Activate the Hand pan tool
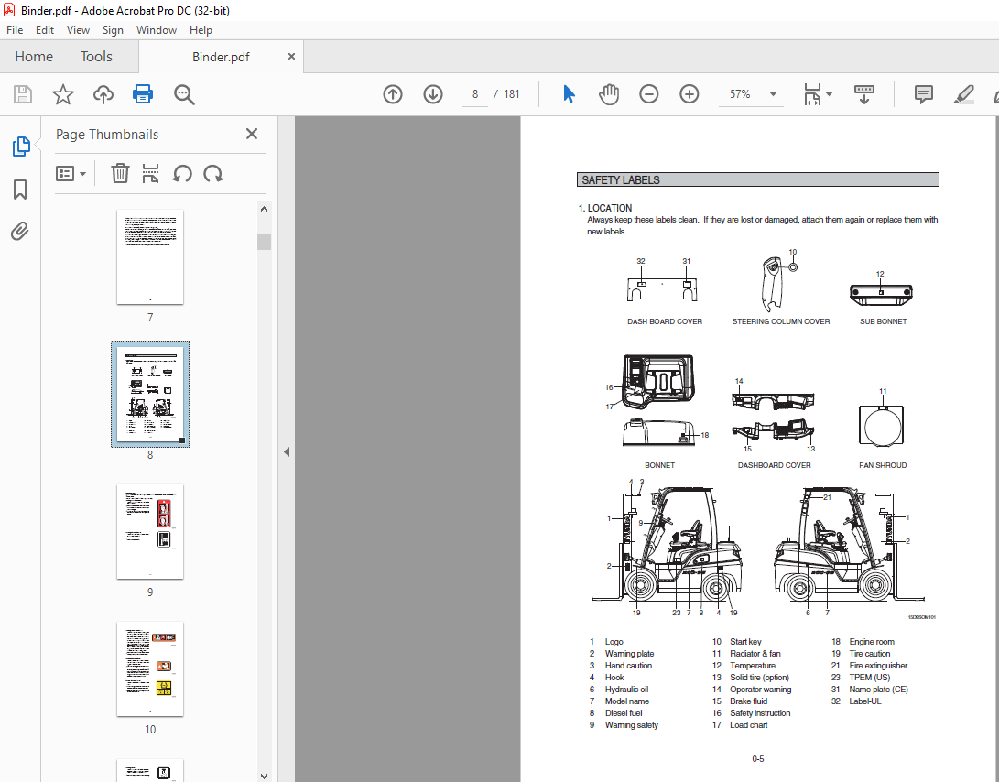This screenshot has height=782, width=999. pyautogui.click(x=608, y=94)
